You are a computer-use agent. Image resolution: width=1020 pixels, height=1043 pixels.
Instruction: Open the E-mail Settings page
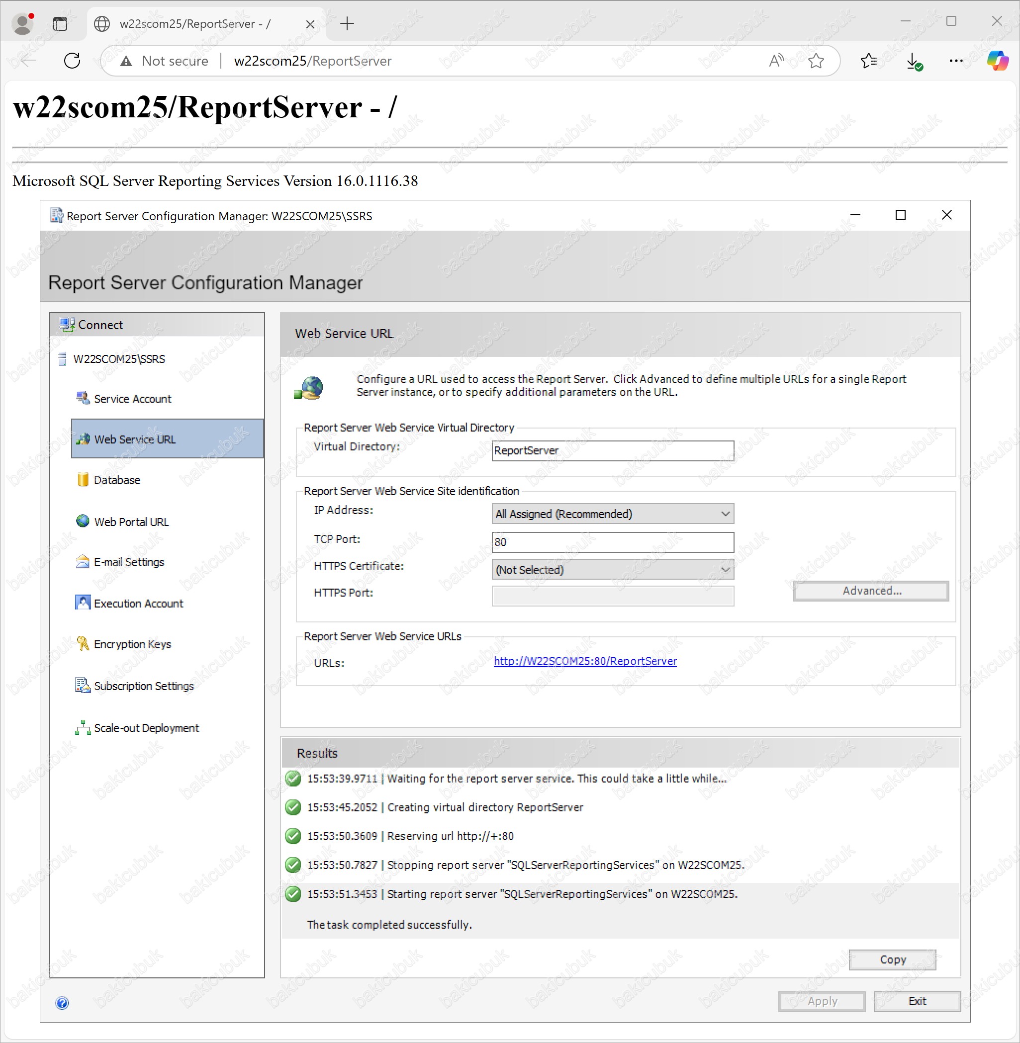[x=129, y=562]
